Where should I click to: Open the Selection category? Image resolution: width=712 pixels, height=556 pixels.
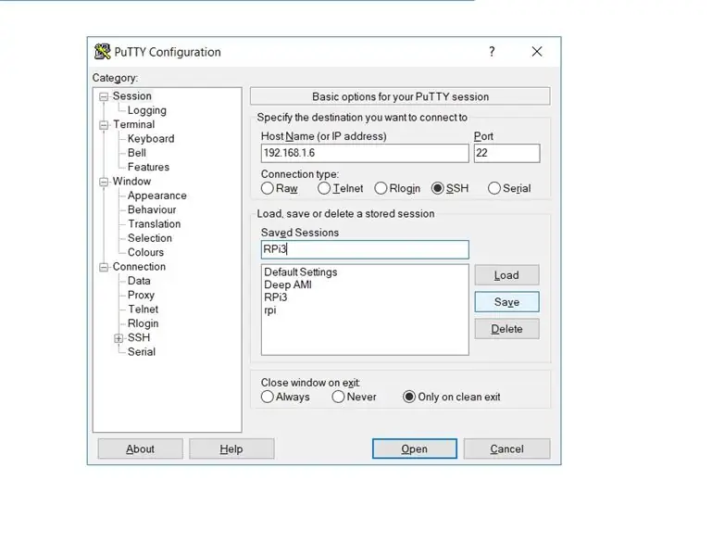tap(149, 238)
